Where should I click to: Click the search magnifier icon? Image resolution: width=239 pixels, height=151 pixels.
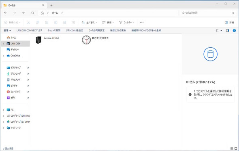coord(233,13)
